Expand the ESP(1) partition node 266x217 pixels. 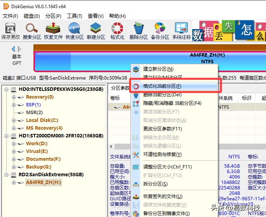tap(14, 105)
